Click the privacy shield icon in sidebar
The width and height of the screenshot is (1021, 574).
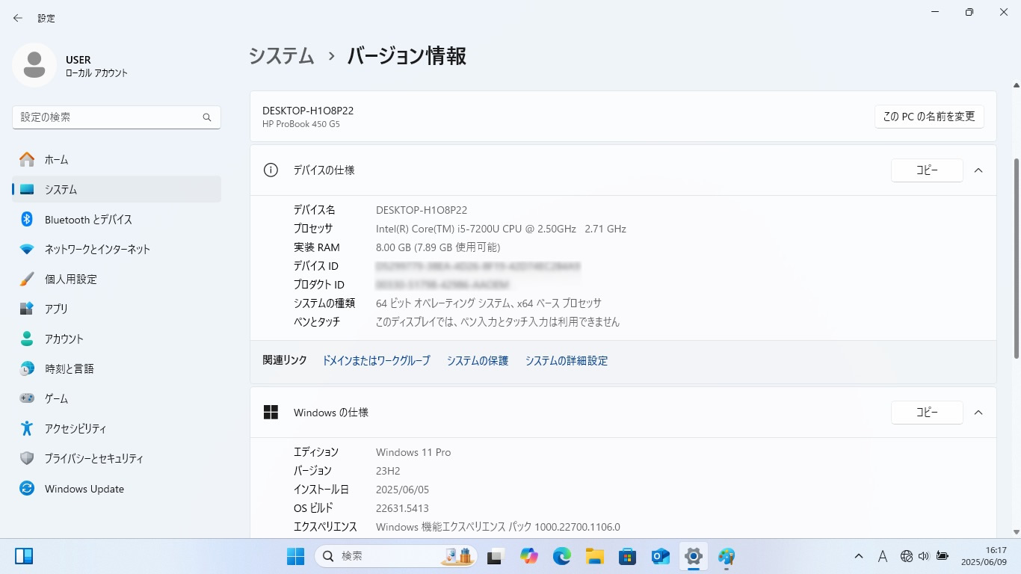pos(27,458)
